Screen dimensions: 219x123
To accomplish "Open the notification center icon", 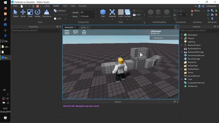I will pyautogui.click(x=5, y=118).
